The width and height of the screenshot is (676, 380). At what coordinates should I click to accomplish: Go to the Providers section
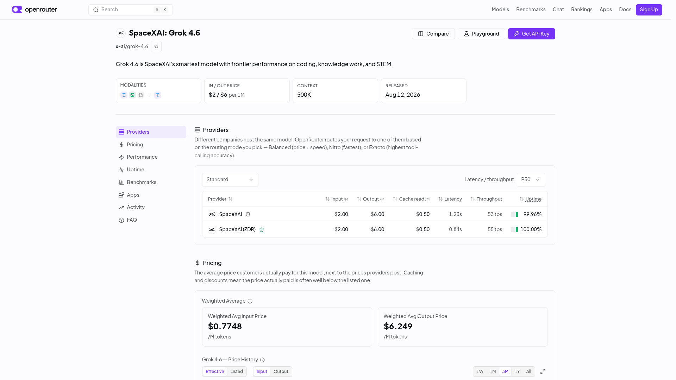click(151, 132)
